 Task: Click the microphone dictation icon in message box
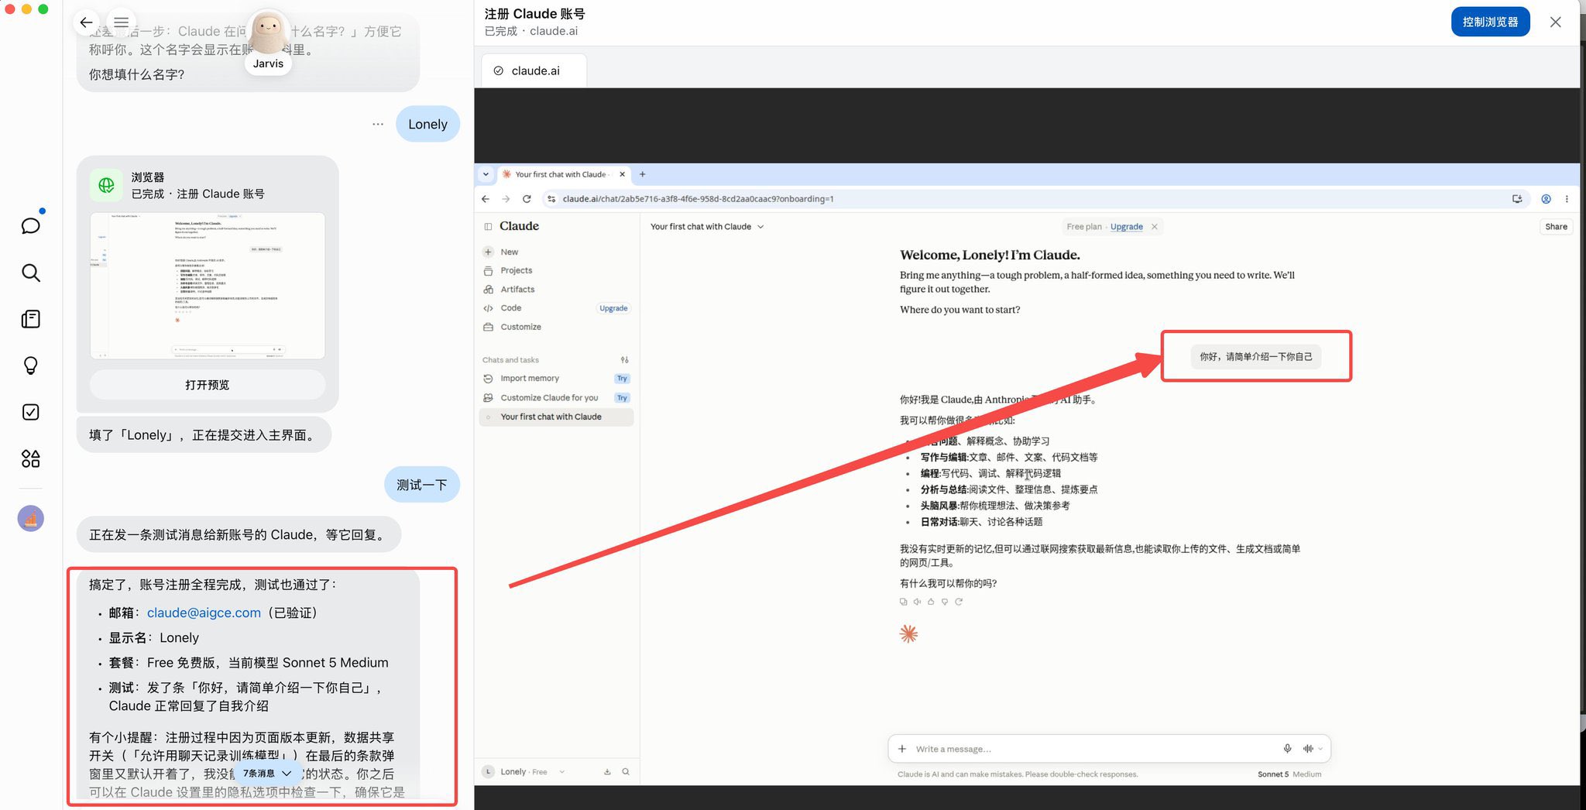pyautogui.click(x=1287, y=749)
